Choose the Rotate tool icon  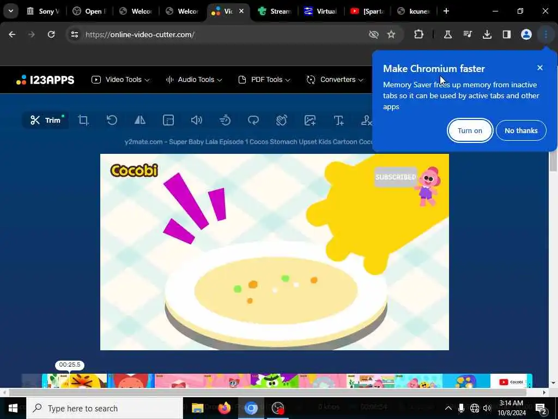pyautogui.click(x=112, y=120)
